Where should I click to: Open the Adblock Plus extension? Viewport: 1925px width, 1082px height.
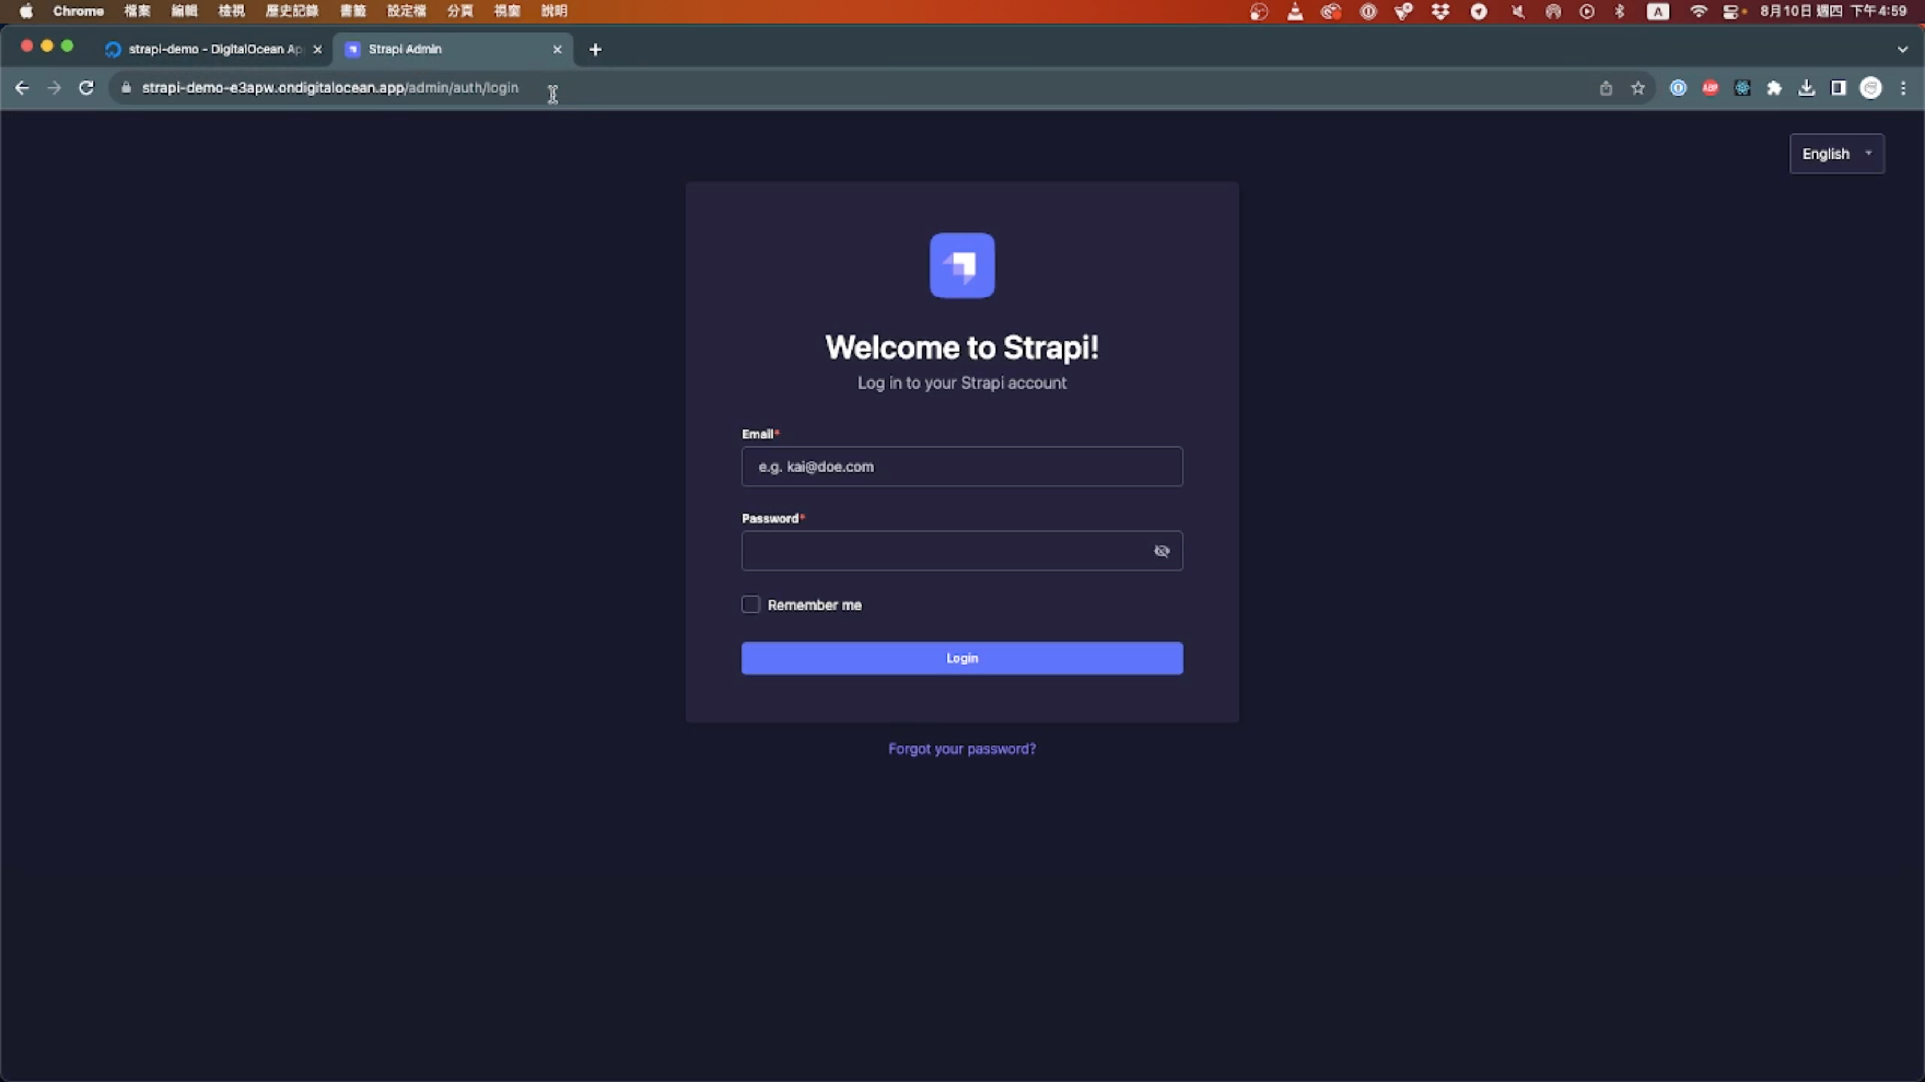[x=1710, y=88]
